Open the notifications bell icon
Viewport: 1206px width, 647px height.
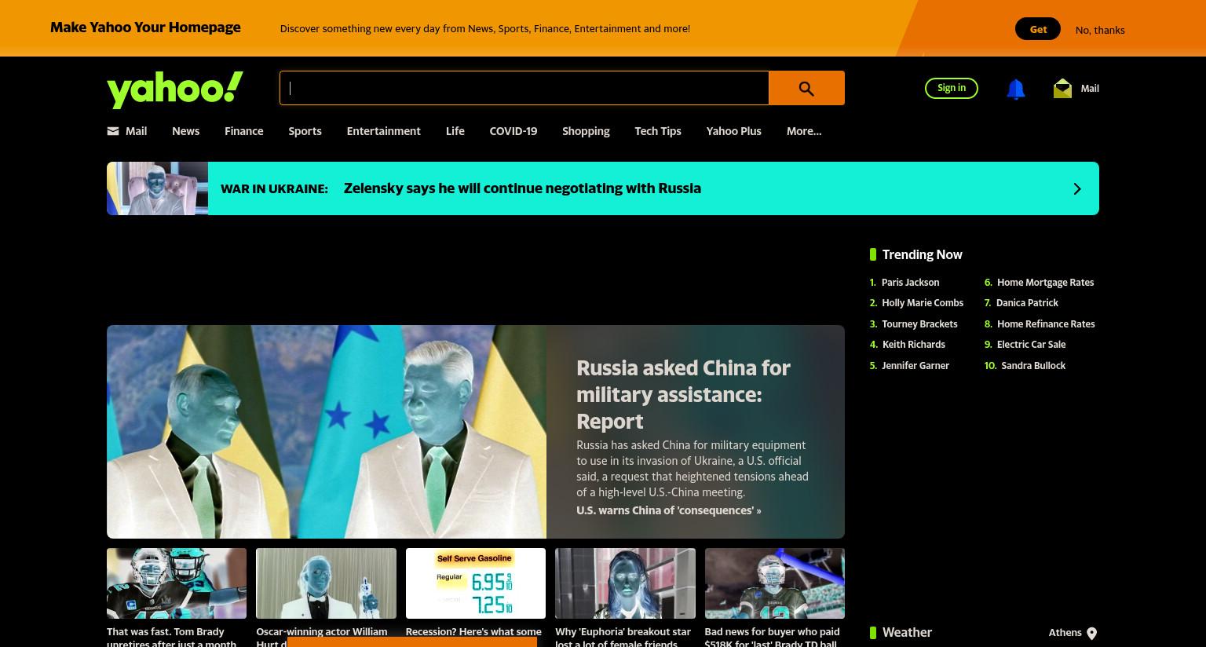coord(1015,89)
